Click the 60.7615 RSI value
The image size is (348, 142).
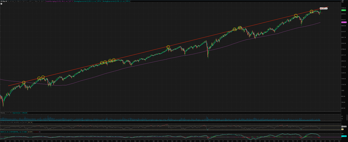[x=25, y=122]
